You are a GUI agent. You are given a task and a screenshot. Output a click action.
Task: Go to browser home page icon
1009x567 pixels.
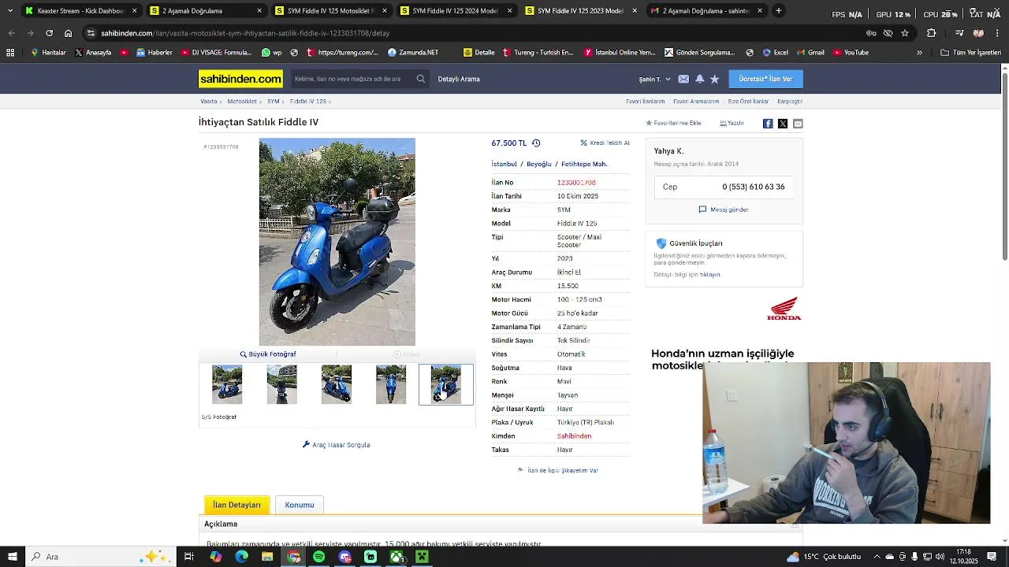[x=68, y=33]
